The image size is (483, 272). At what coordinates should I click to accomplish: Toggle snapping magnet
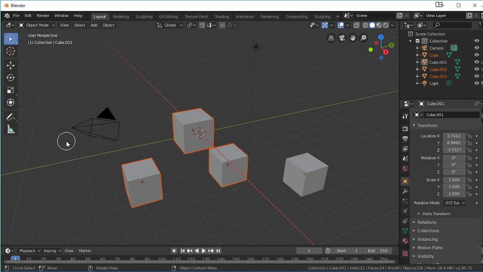[x=202, y=25]
